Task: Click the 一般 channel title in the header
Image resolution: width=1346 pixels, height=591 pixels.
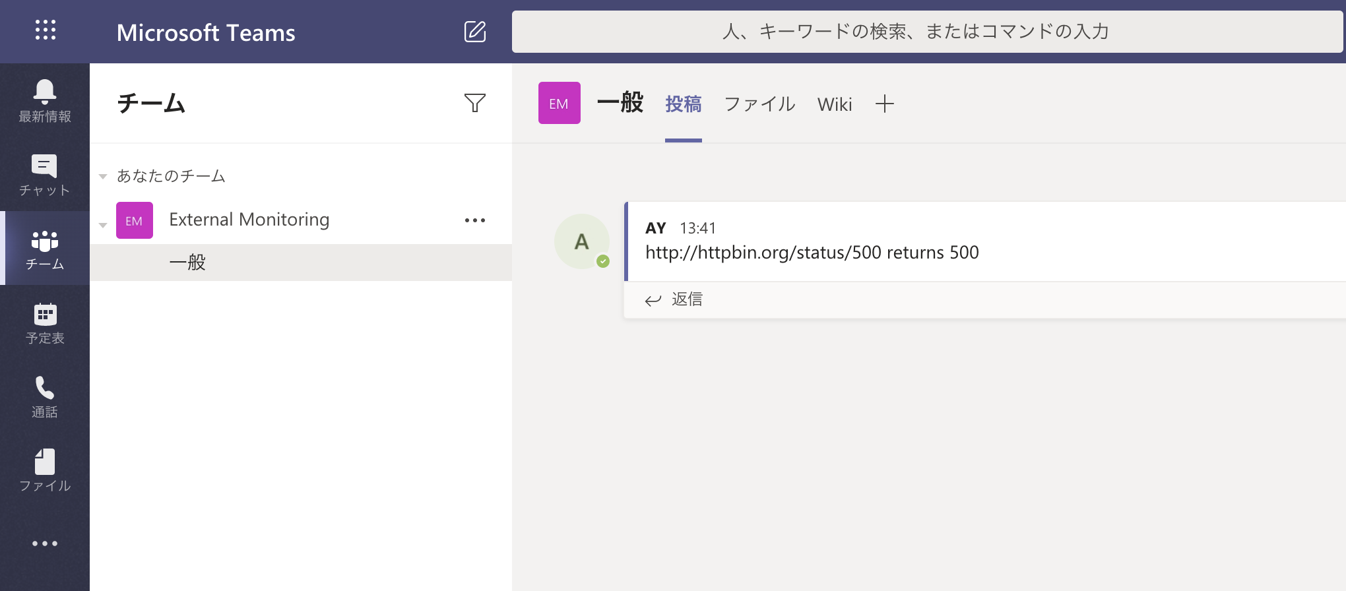Action: 620,103
